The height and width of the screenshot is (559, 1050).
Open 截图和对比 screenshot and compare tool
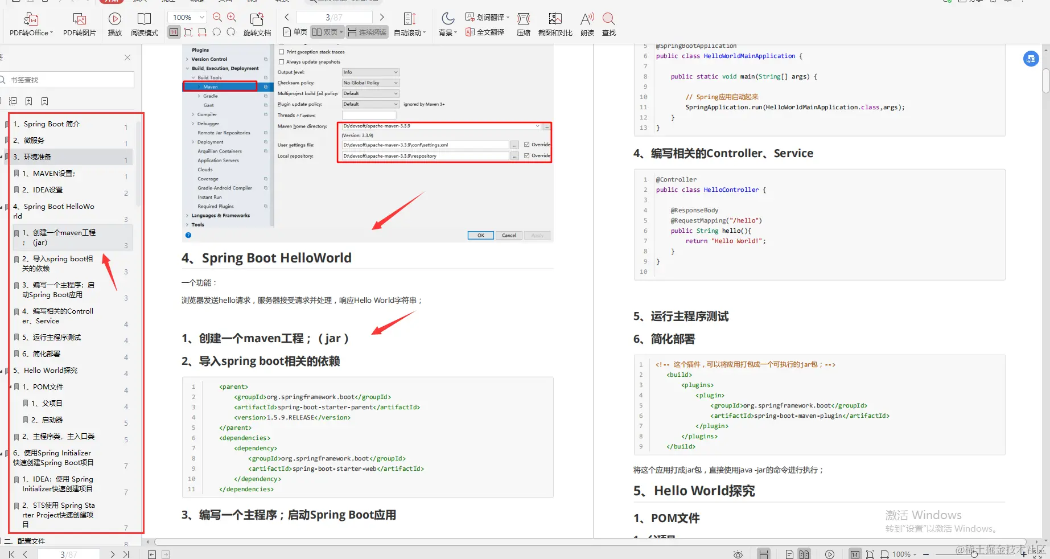click(555, 24)
